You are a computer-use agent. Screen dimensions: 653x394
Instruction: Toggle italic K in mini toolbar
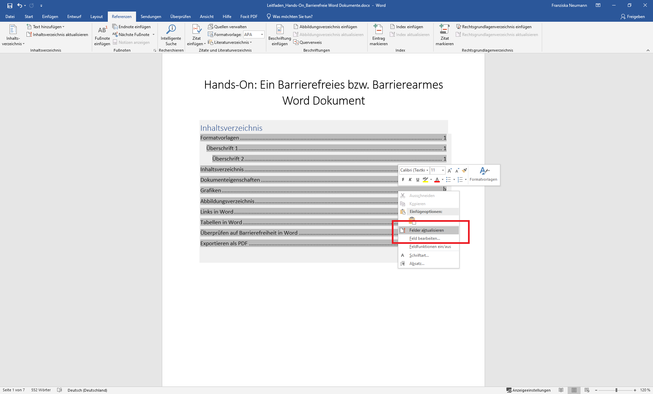pos(410,180)
